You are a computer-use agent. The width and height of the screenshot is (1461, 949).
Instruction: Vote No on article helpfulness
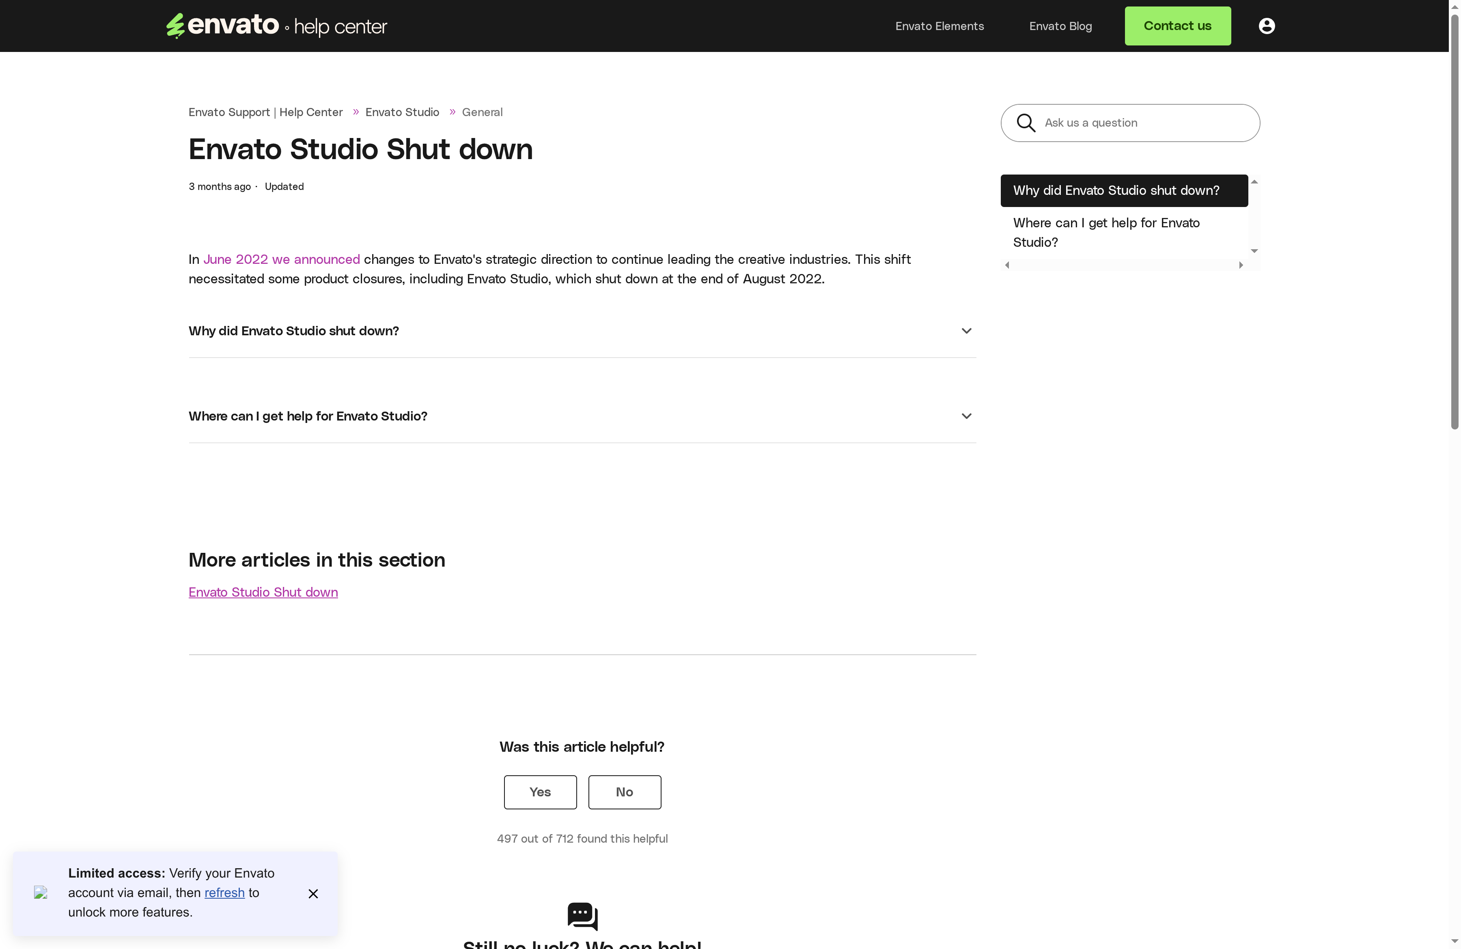click(624, 792)
